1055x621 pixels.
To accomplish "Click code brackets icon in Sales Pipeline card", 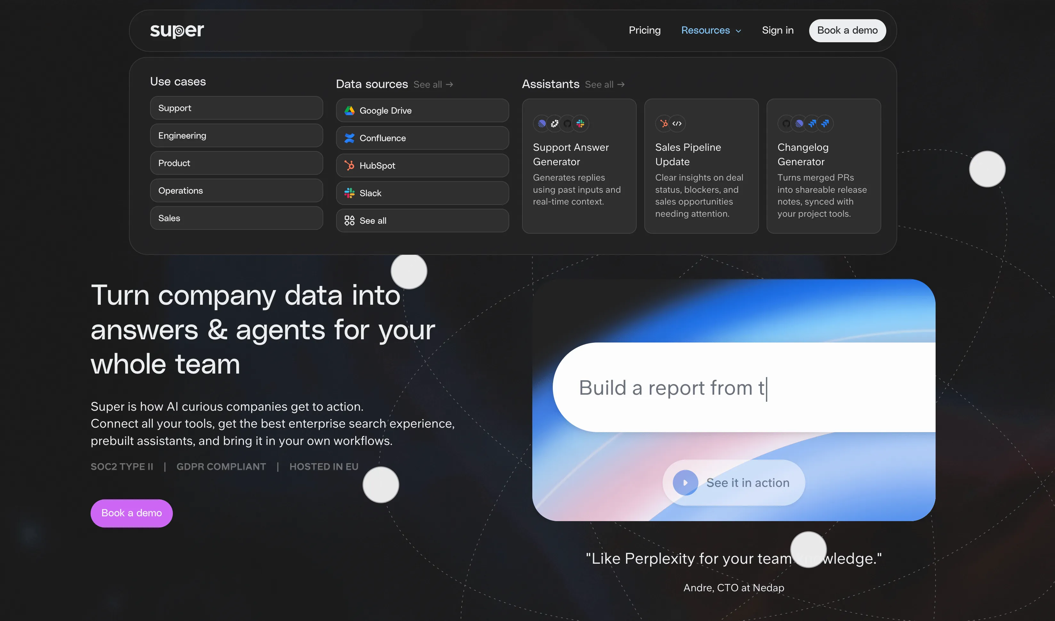I will (677, 124).
